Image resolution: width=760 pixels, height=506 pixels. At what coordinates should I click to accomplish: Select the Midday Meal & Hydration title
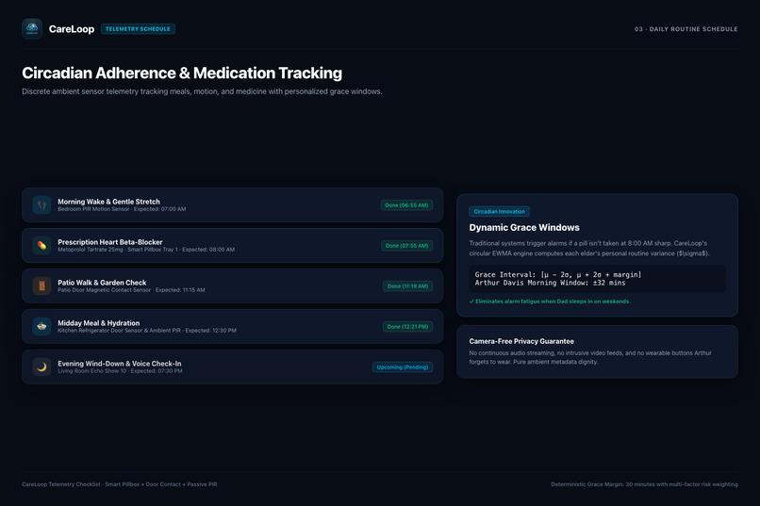pyautogui.click(x=98, y=323)
